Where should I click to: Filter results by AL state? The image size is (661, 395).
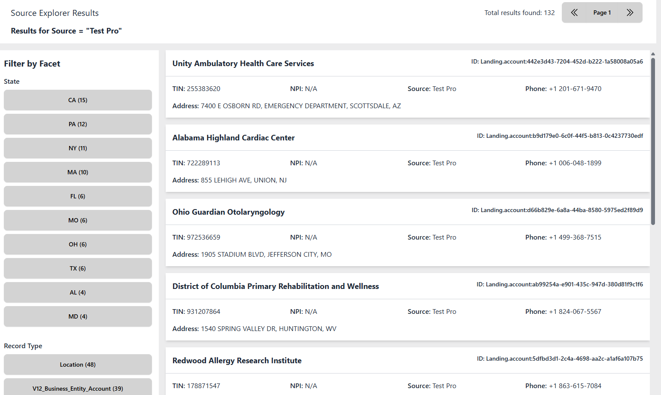78,292
